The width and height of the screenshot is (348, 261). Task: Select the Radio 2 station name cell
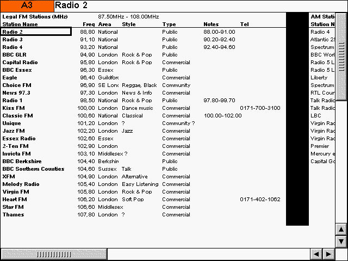[36, 32]
